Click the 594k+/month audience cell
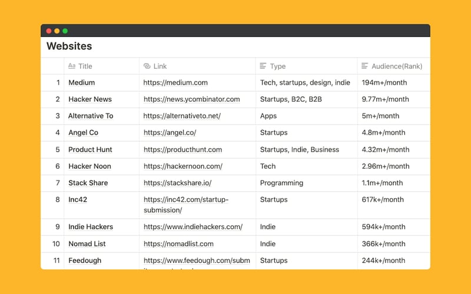Screen dimensions: 471x294 (394, 227)
